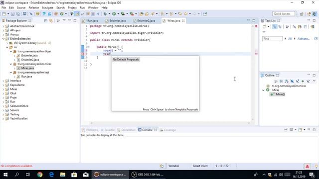Click the Run External Tools icon
Screen dimensions: 319x179
(132, 14)
